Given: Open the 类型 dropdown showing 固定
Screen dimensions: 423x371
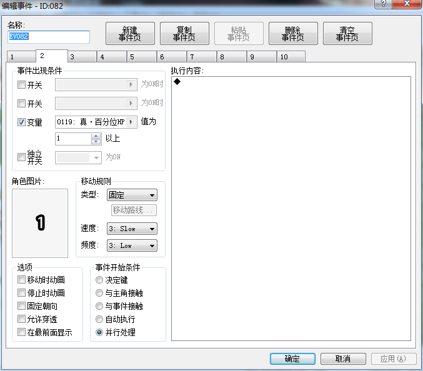Looking at the screenshot, I should point(132,195).
